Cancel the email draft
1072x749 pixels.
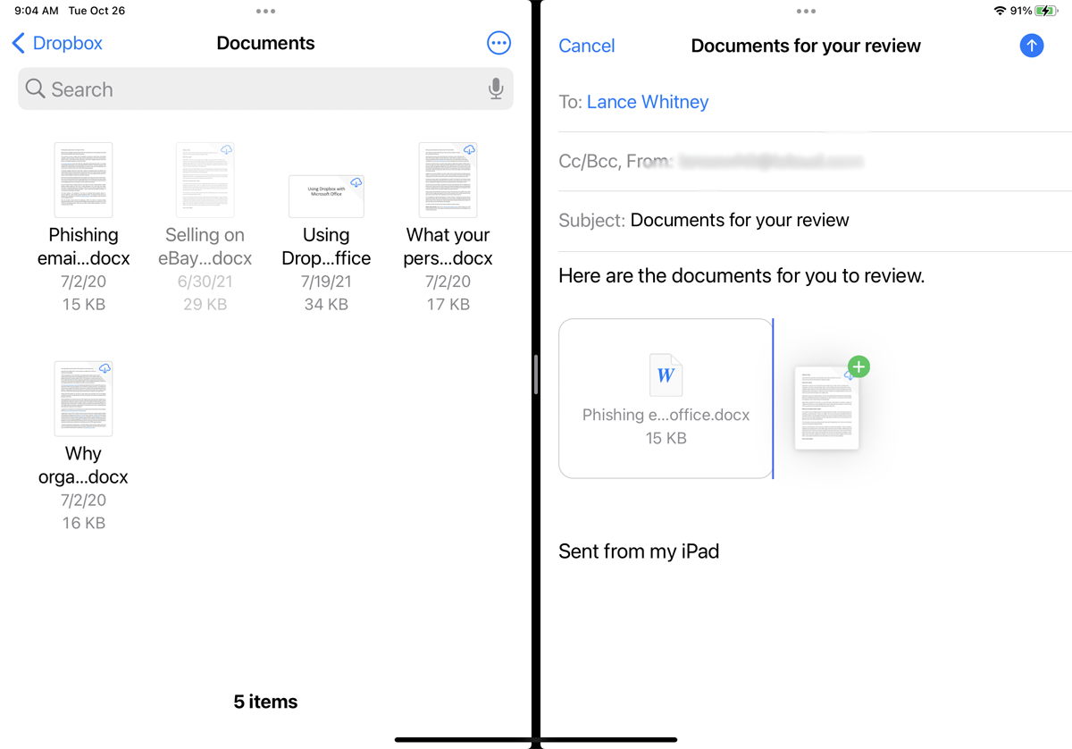pyautogui.click(x=586, y=46)
